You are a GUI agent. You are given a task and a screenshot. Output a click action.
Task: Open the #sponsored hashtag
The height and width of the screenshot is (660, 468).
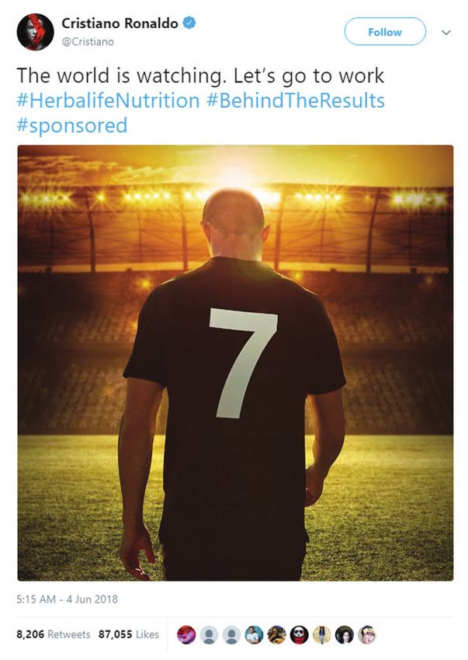[72, 126]
